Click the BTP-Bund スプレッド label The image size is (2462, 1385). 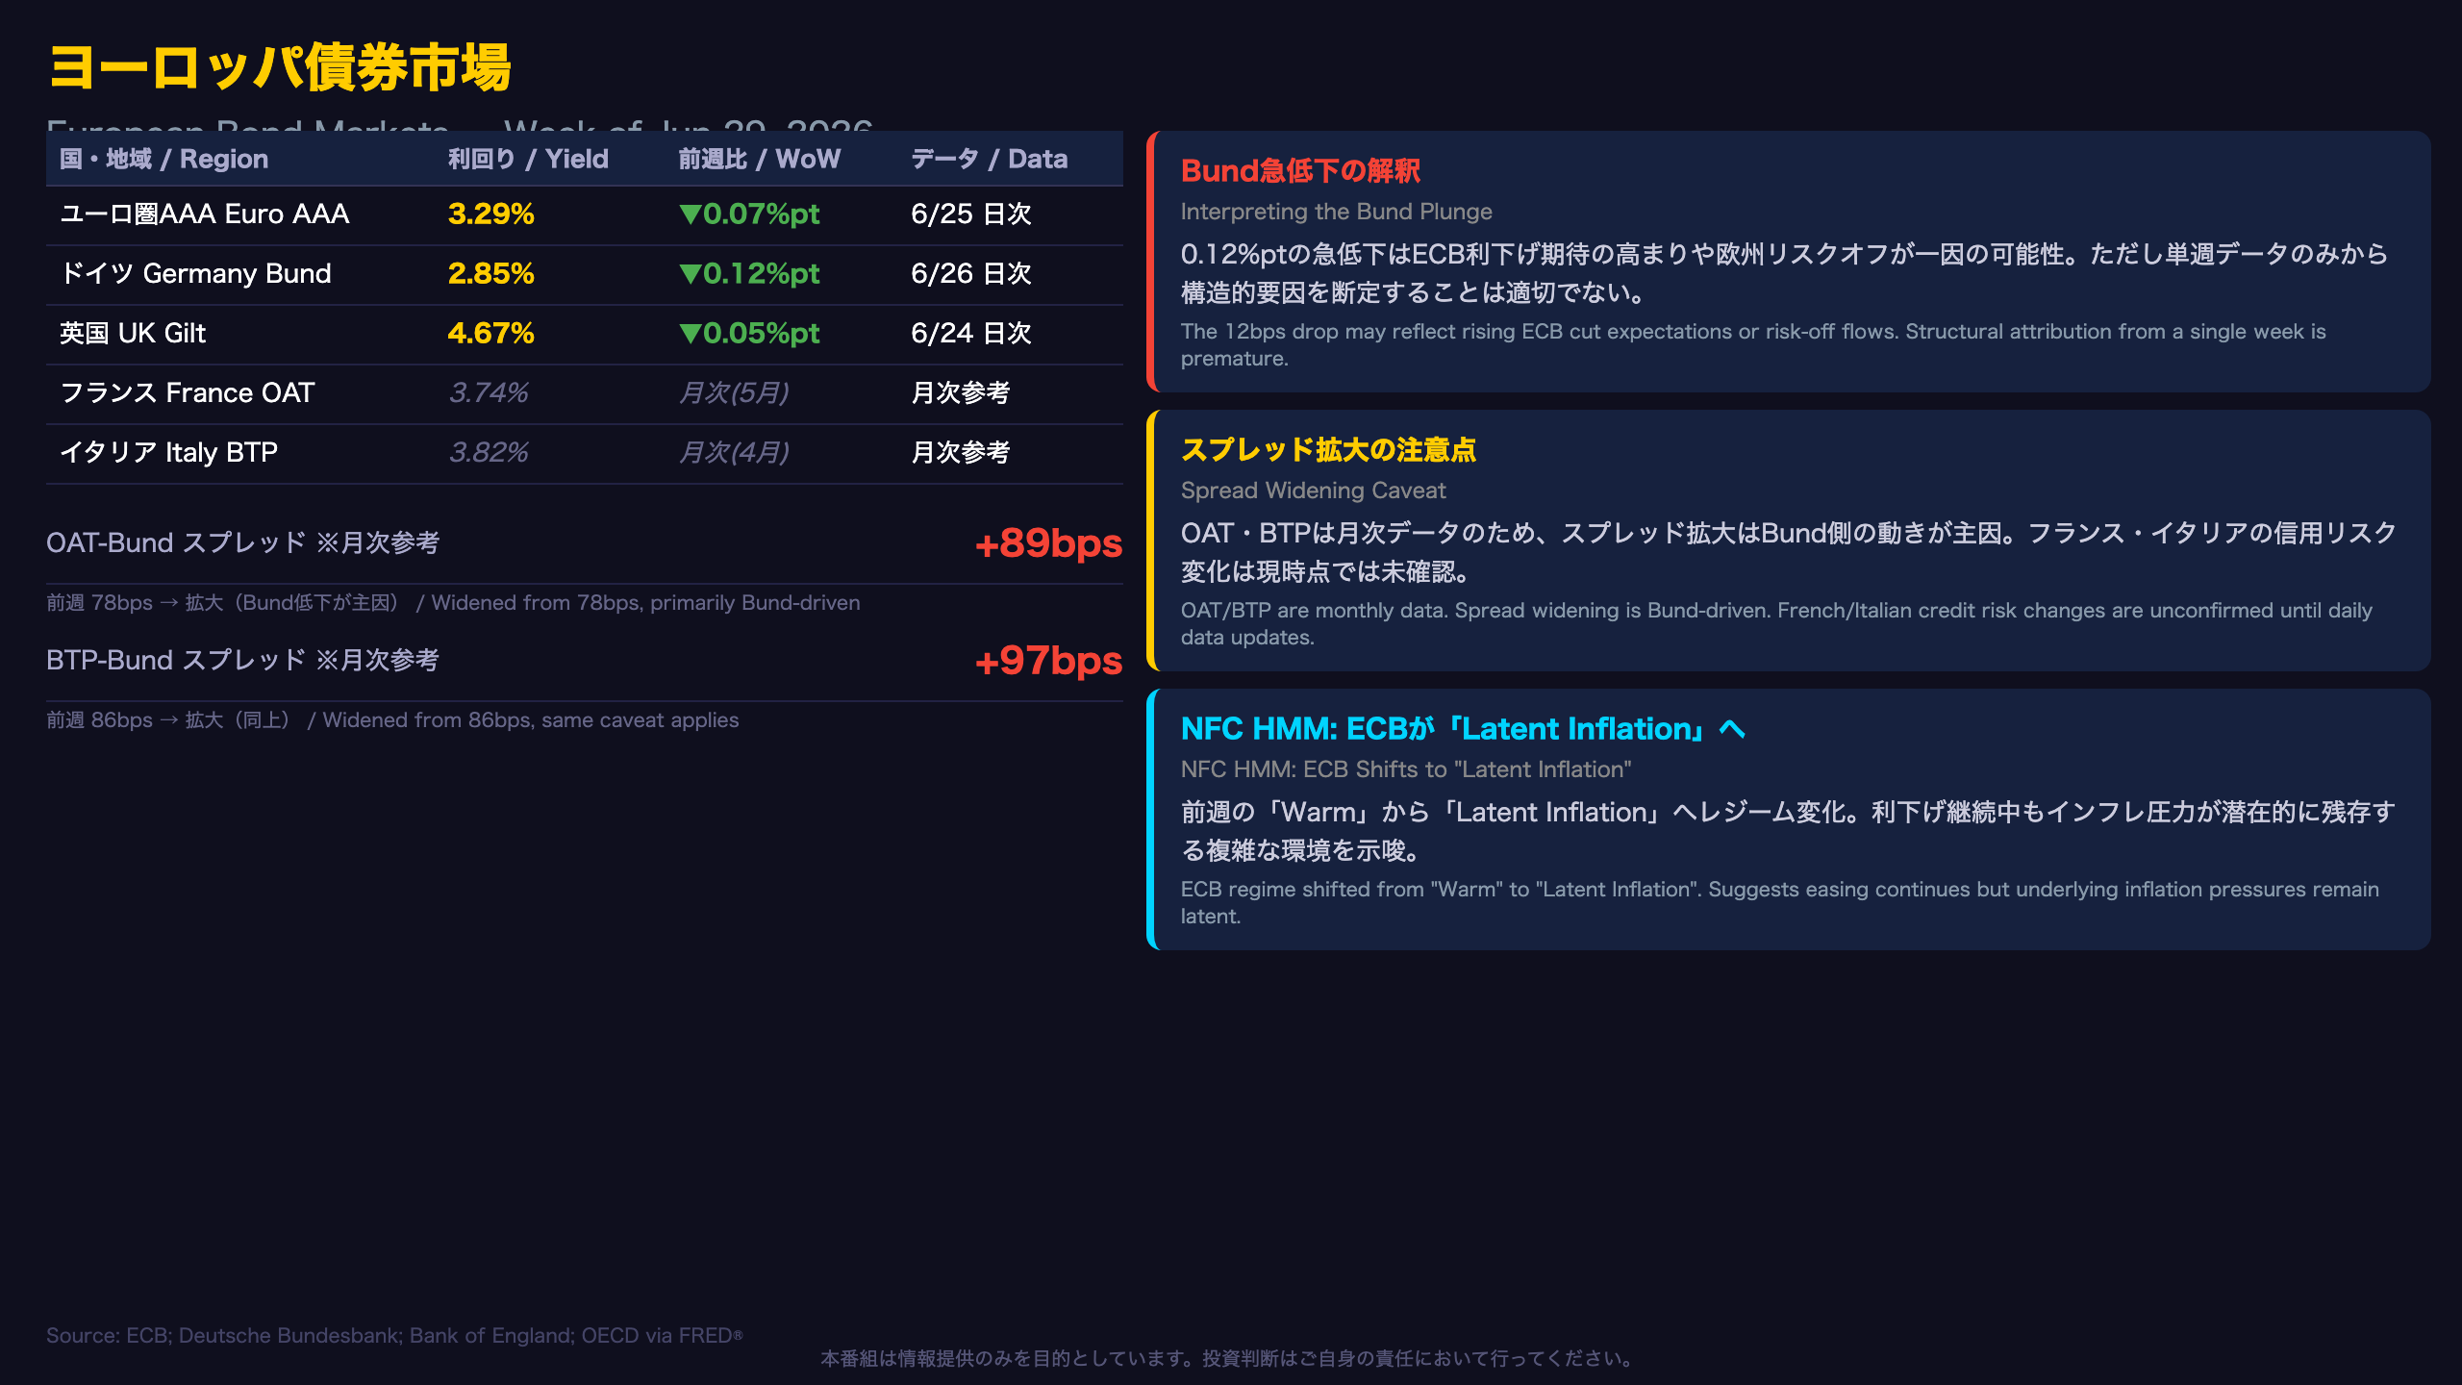(242, 660)
